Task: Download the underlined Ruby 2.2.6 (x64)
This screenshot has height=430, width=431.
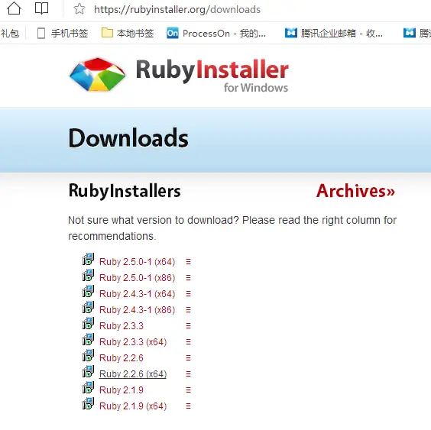Action: [x=133, y=374]
